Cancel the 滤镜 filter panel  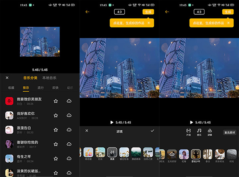click(x=87, y=130)
